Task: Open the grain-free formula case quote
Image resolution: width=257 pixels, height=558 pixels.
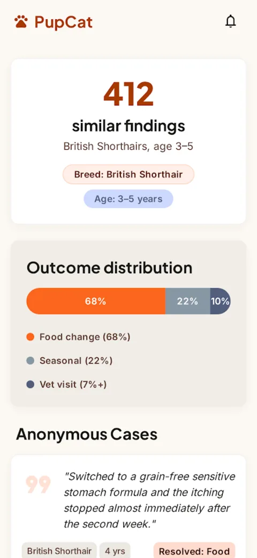Action: 149,501
